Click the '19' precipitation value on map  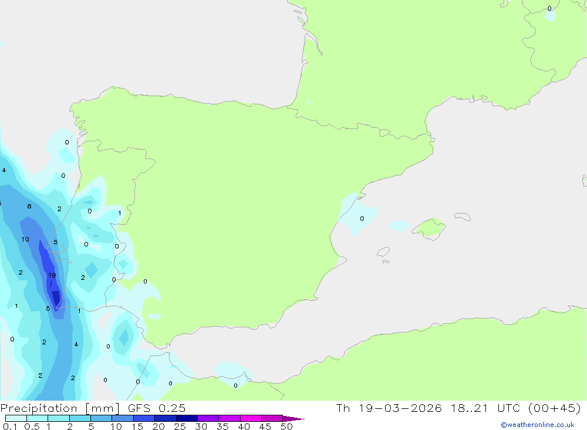click(x=52, y=275)
